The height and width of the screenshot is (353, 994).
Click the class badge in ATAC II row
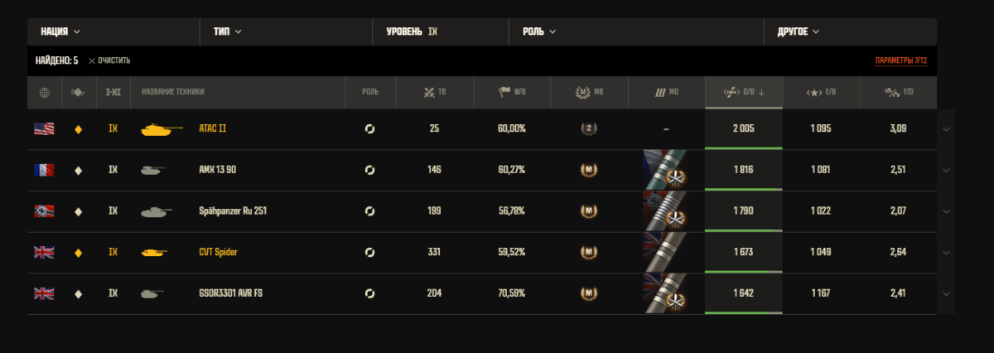588,129
